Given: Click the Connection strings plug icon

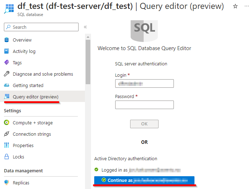Looking at the screenshot, I should pos(6,134).
